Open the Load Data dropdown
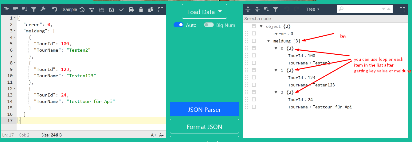Screen dimensions: 412x142 click(x=204, y=12)
